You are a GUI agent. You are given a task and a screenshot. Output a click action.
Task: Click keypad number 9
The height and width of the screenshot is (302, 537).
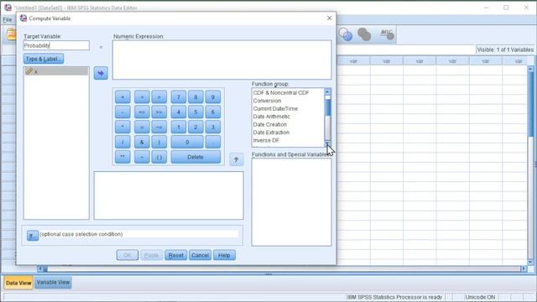[212, 97]
